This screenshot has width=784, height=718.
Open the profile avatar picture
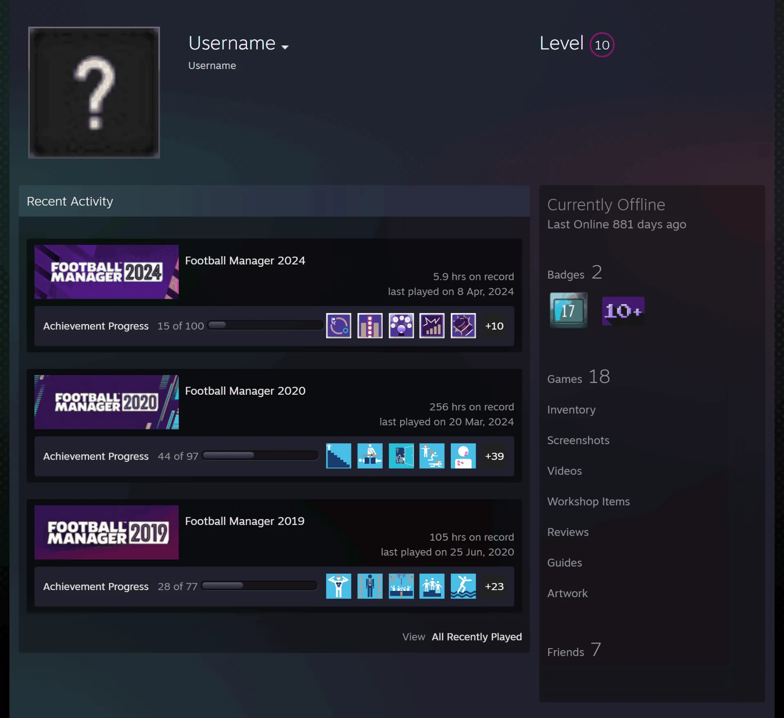[x=94, y=92]
